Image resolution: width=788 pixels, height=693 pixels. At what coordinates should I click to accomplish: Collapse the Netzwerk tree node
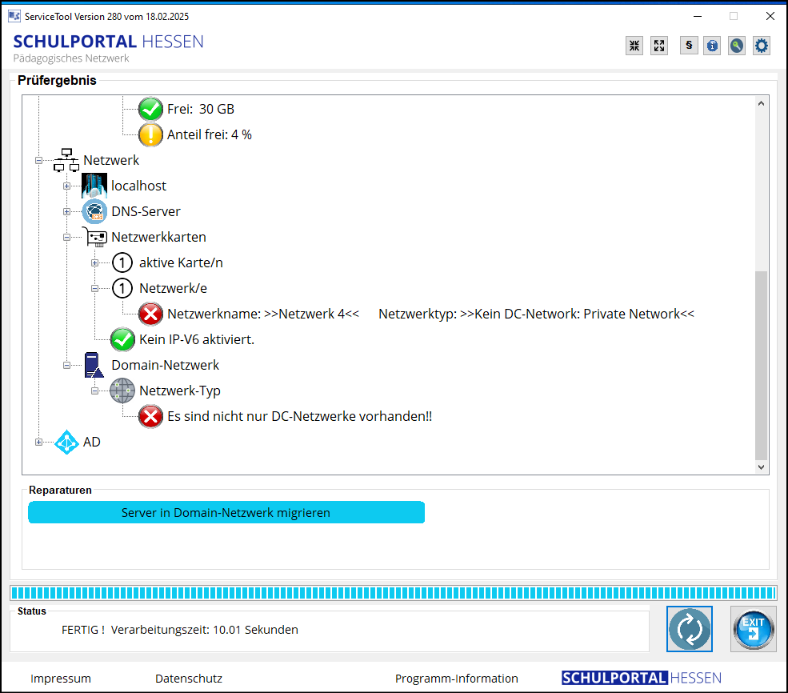click(x=38, y=161)
